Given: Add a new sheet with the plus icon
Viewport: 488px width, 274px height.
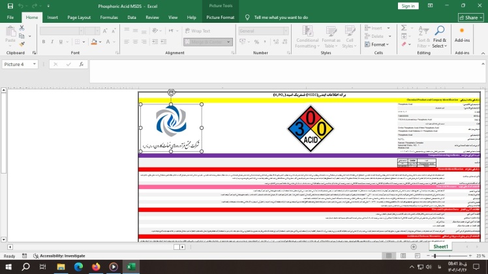Looking at the screenshot, I should (x=414, y=247).
